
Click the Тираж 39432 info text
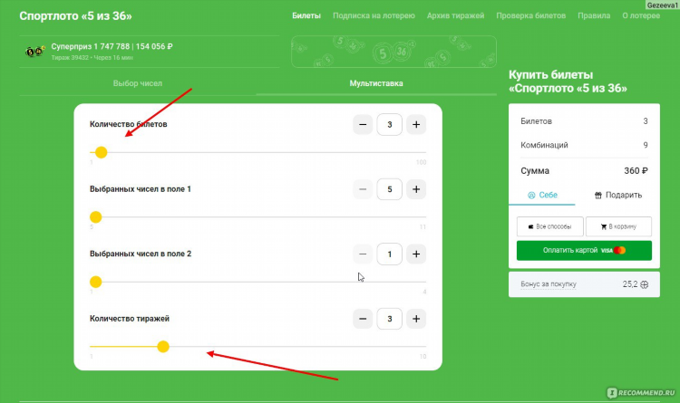pos(92,58)
